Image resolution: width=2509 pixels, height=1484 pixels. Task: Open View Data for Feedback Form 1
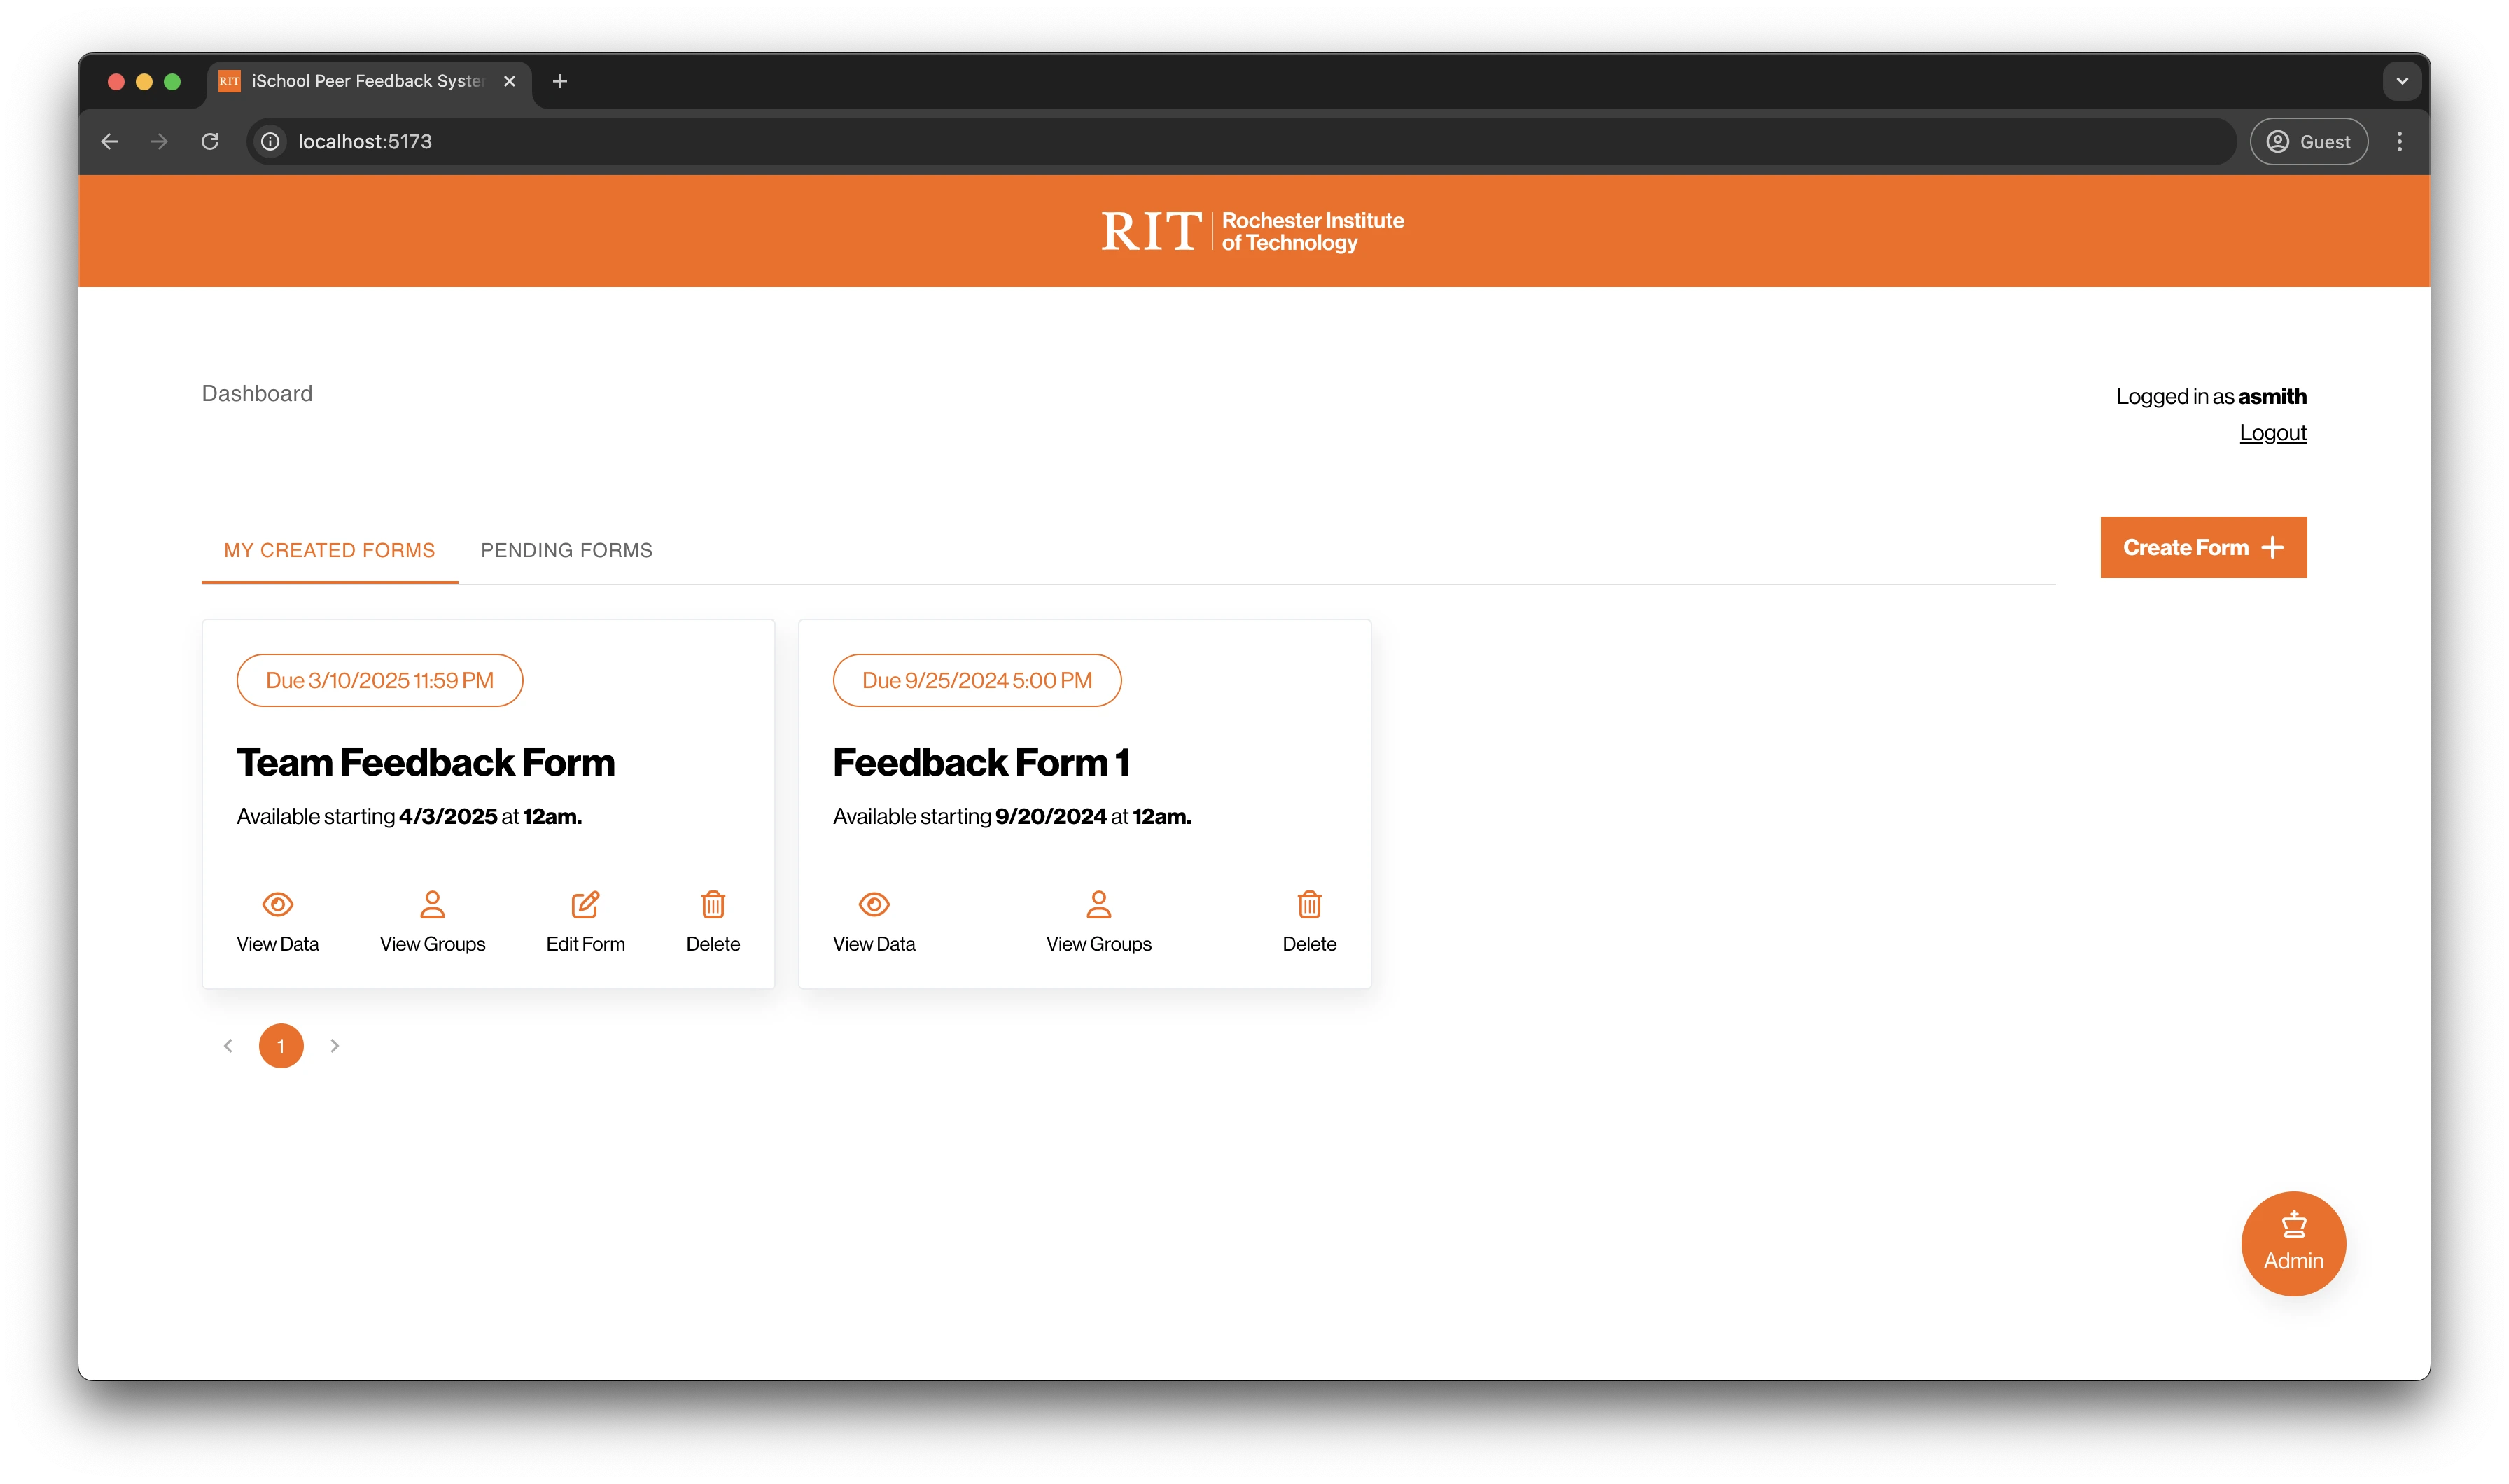[874, 921]
